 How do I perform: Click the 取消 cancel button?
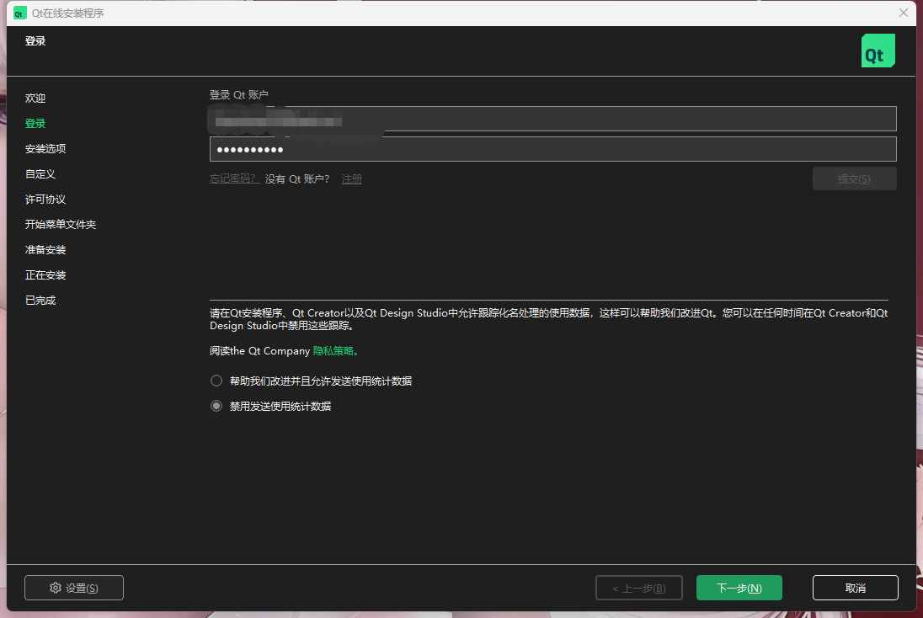[x=856, y=588]
